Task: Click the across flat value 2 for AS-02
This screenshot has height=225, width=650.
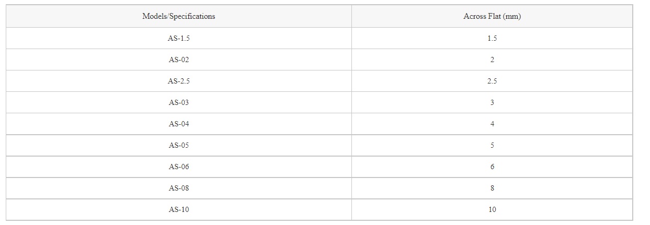Action: pos(492,60)
